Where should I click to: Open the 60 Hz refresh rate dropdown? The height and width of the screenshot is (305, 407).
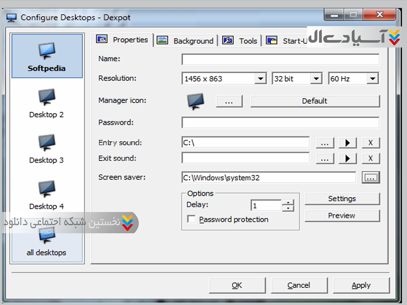[x=373, y=79]
